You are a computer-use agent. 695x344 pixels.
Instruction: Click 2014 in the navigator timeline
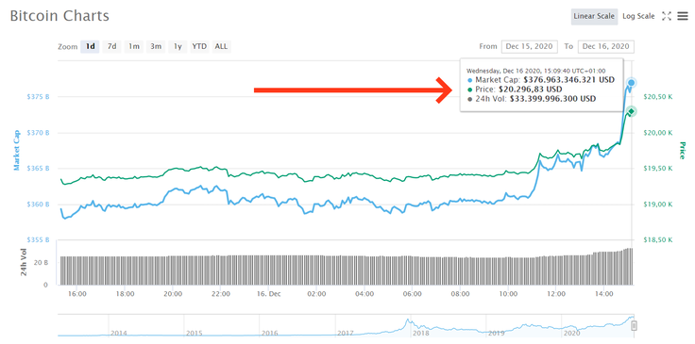[x=118, y=333]
